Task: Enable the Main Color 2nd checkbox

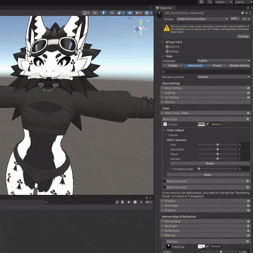Action: 164,181
